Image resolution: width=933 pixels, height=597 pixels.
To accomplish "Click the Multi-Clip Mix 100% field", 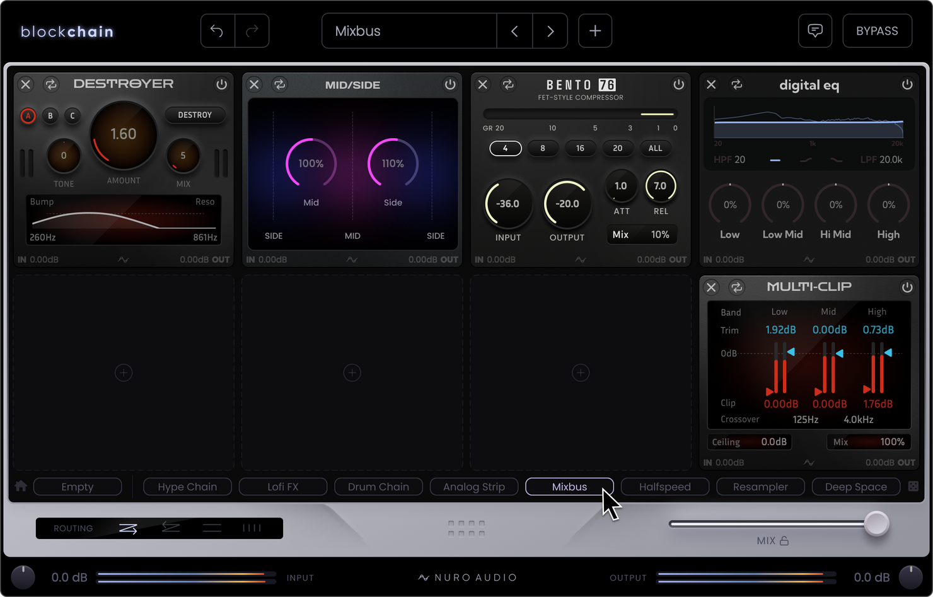I will coord(869,442).
